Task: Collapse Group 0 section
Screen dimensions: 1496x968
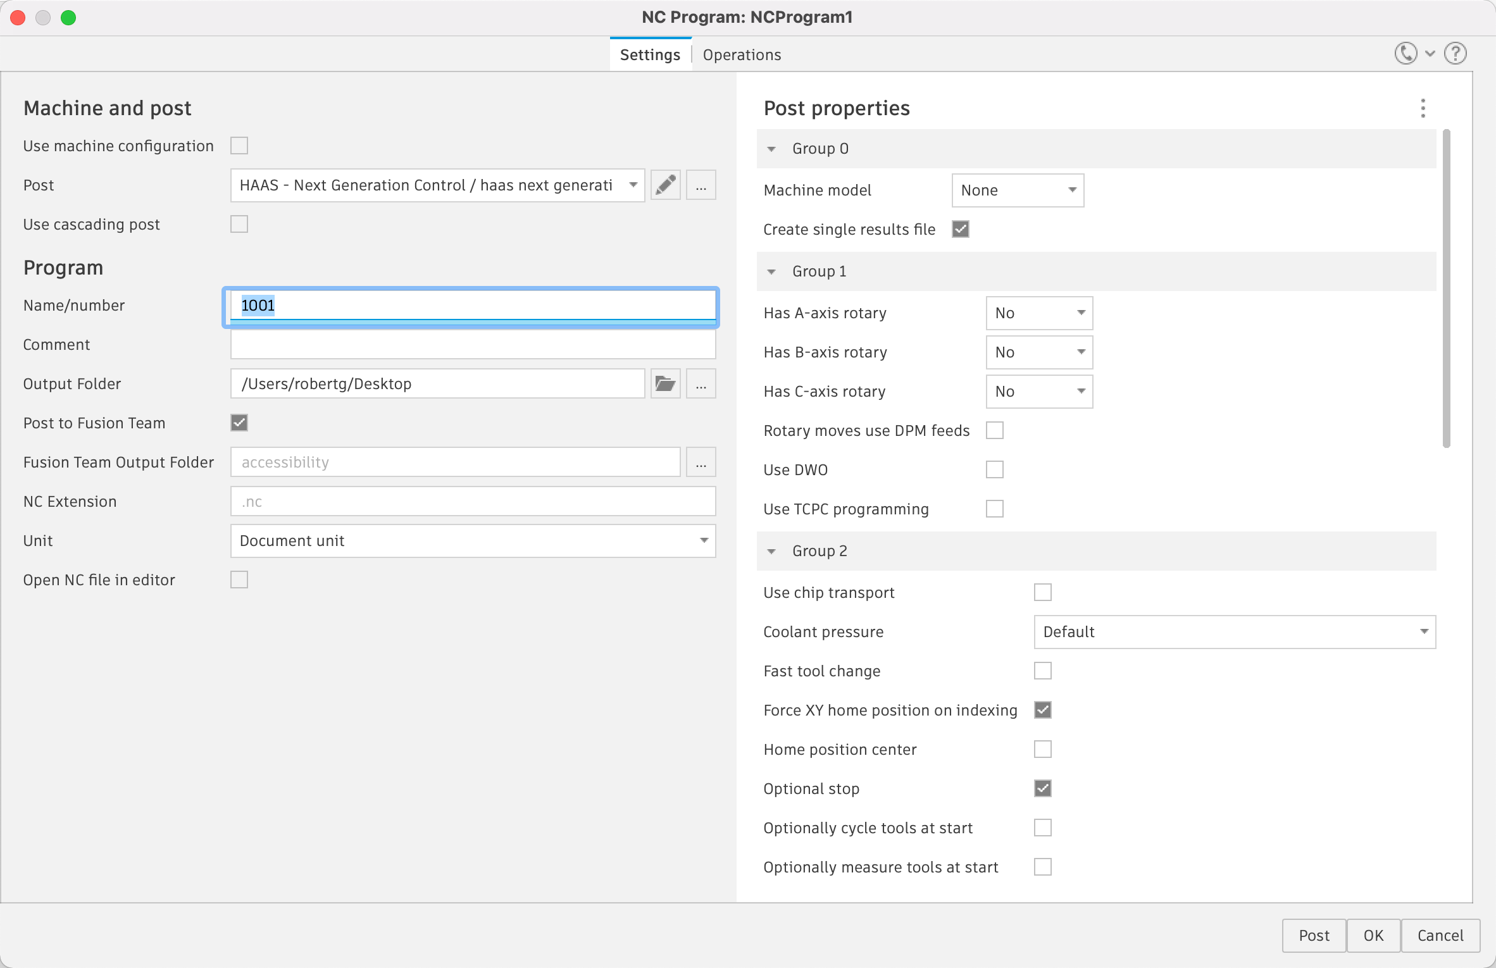Action: [771, 149]
